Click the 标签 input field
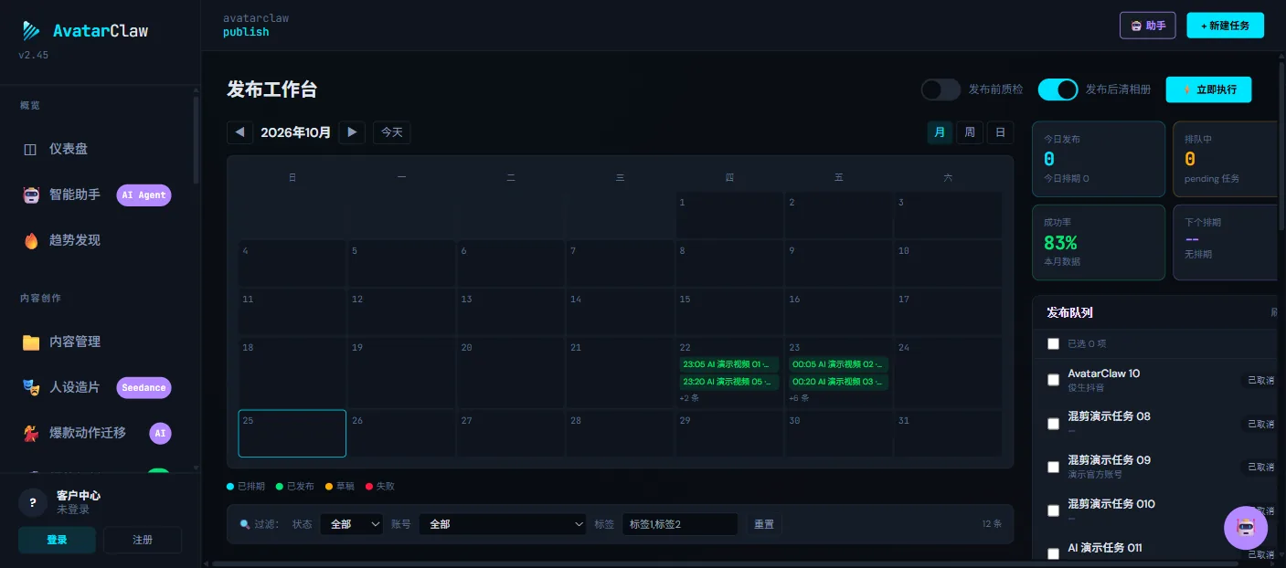 680,524
